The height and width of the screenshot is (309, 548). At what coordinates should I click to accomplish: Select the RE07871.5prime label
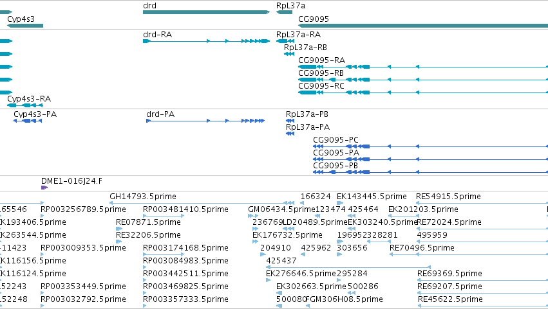pyautogui.click(x=148, y=222)
